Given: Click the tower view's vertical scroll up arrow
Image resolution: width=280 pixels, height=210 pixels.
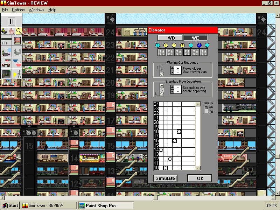Looking at the screenshot, I should point(278,15).
